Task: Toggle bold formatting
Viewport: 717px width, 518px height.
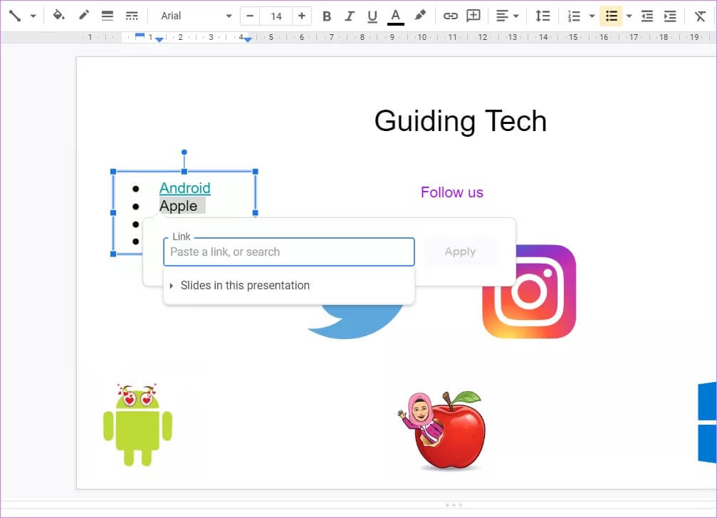Action: (327, 16)
